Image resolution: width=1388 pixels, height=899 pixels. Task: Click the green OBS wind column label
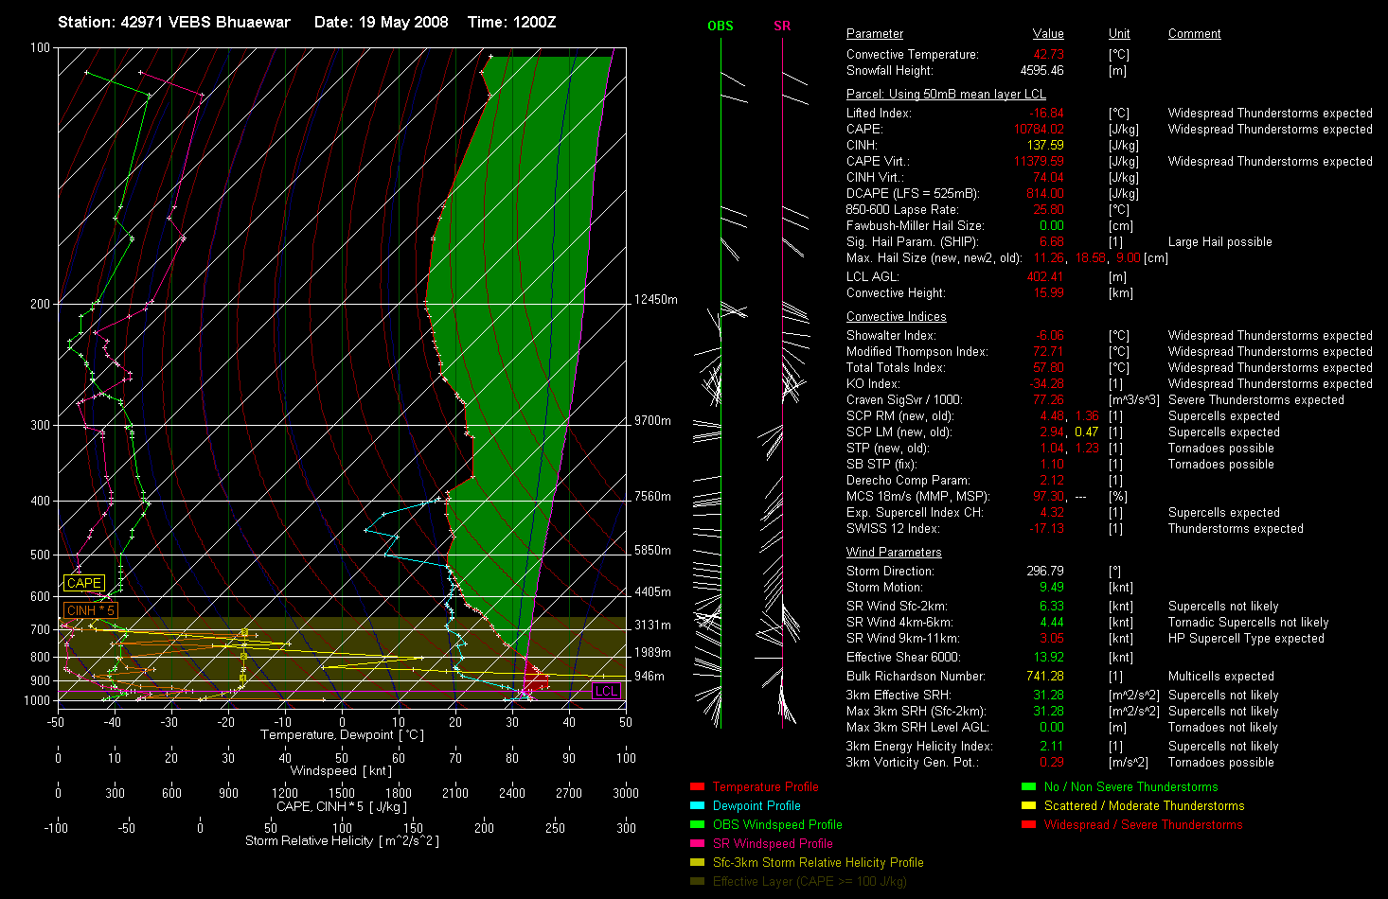click(721, 26)
